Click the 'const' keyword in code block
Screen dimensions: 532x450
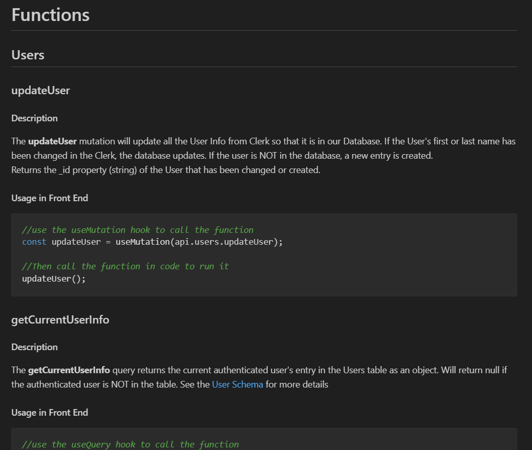pos(34,242)
